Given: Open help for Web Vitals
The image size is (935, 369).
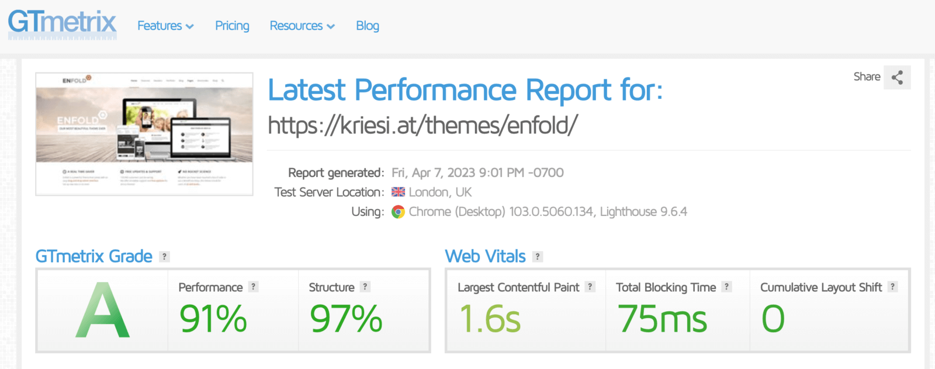Looking at the screenshot, I should 538,256.
